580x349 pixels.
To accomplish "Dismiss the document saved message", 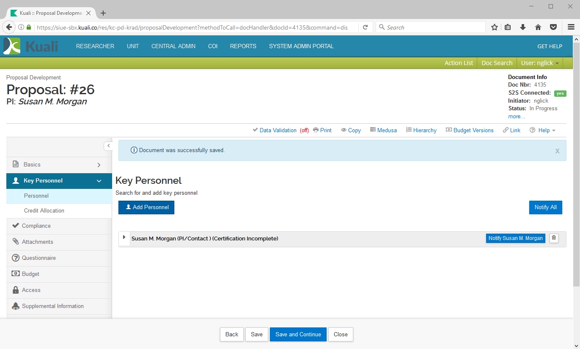I will 557,151.
